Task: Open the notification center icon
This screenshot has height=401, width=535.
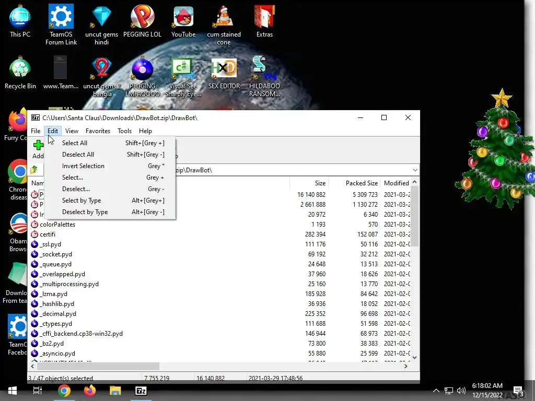Action: 519,391
